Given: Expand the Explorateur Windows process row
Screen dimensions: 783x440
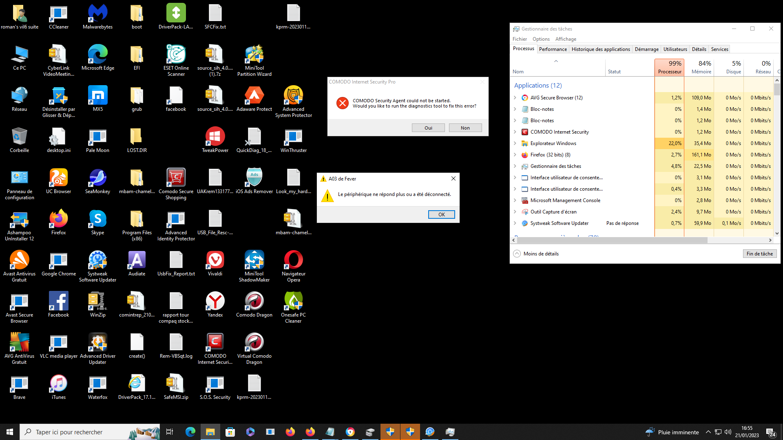Looking at the screenshot, I should tap(515, 143).
